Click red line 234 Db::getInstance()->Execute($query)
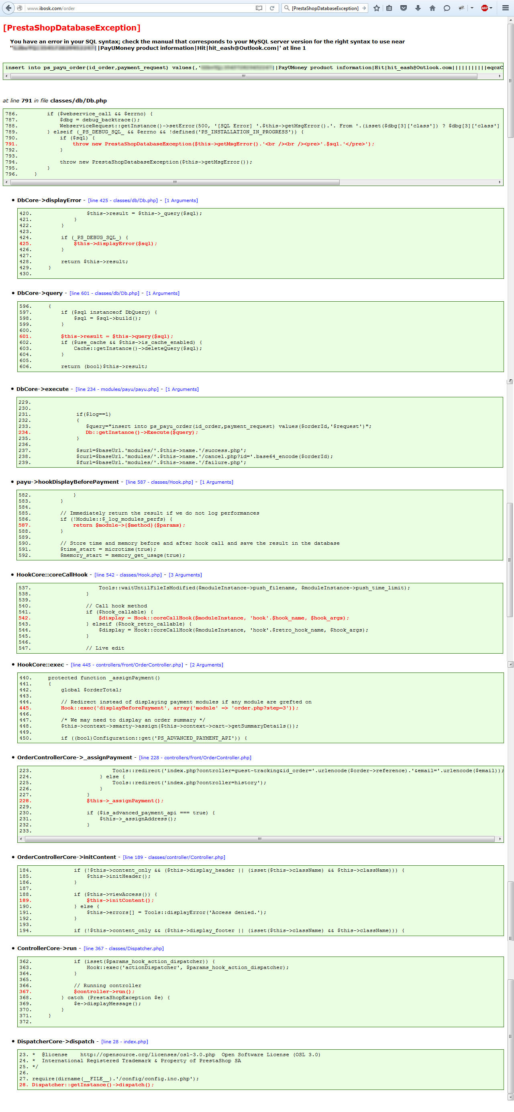The image size is (514, 1112). click(142, 432)
